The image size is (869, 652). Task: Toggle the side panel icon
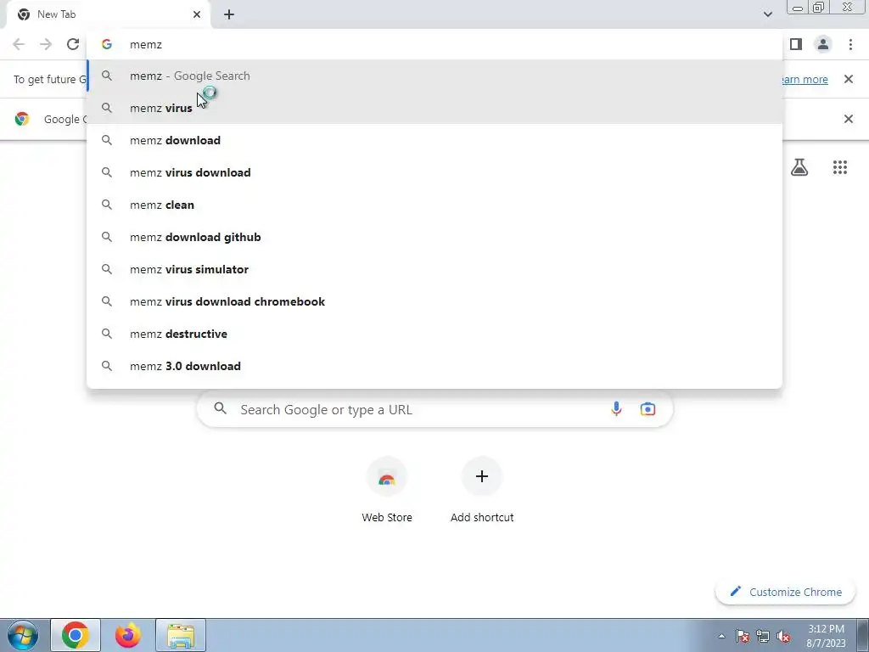pyautogui.click(x=796, y=44)
